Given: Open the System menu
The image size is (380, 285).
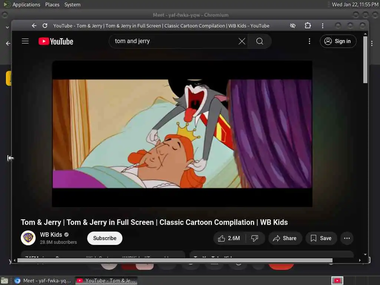Looking at the screenshot, I should [72, 4].
